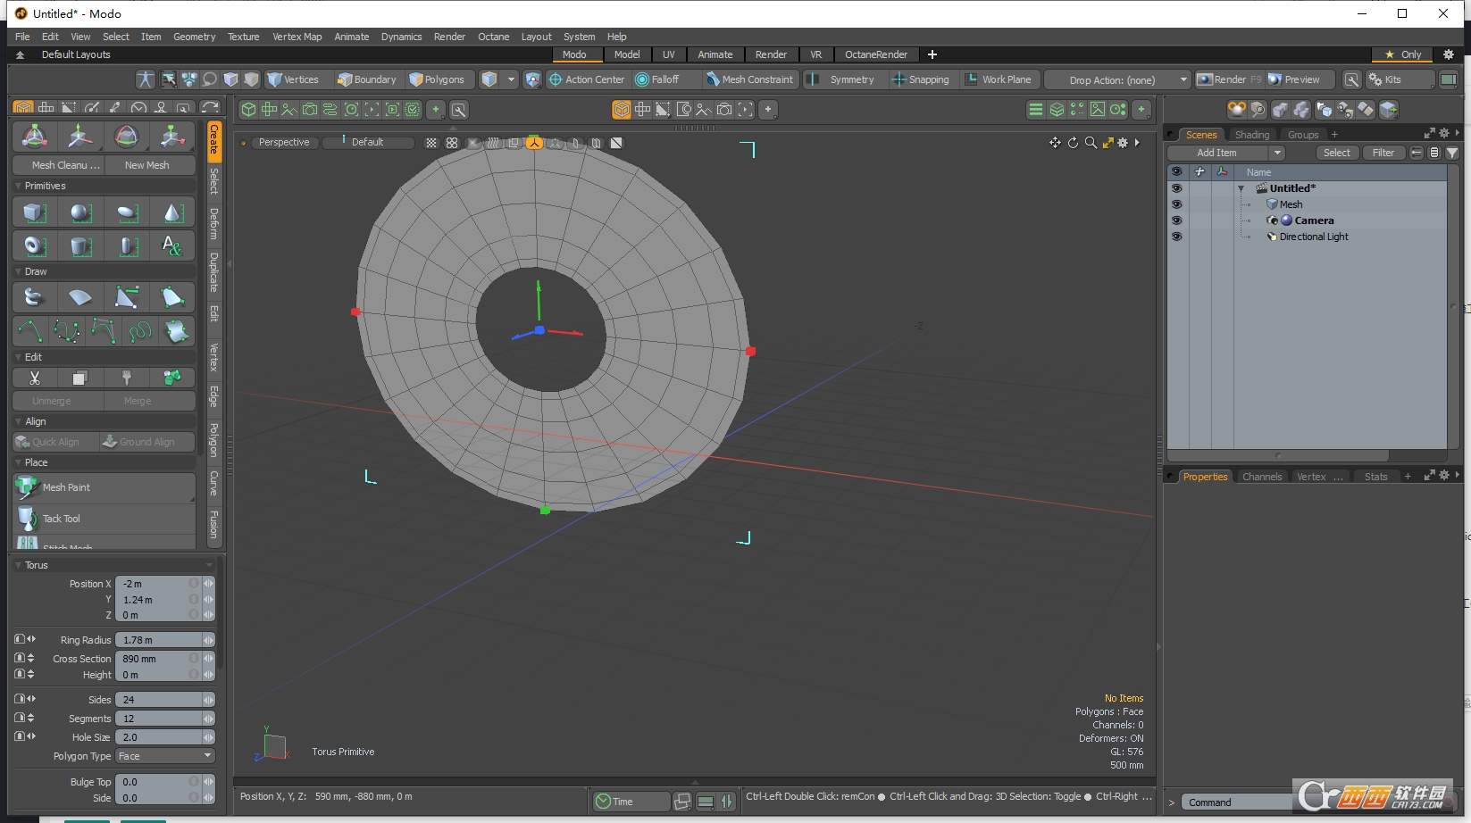
Task: Click the Command input field
Action: (1238, 802)
